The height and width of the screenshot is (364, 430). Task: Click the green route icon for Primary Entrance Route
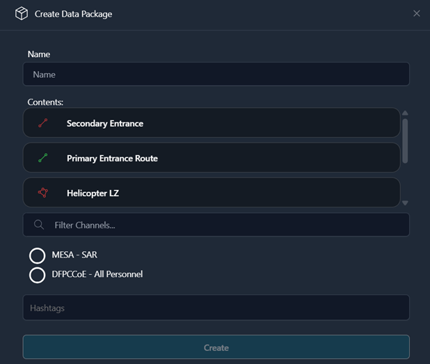(42, 158)
